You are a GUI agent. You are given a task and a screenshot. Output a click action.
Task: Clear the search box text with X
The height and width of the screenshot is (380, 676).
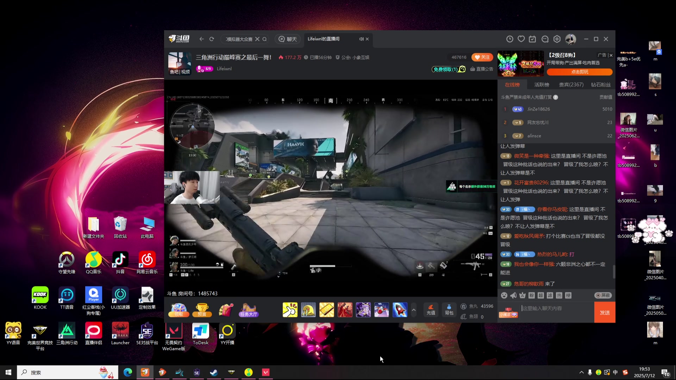[257, 39]
